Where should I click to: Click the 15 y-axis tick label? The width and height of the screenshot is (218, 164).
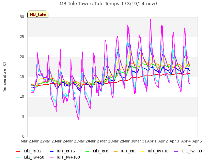pyautogui.click(x=22, y=77)
